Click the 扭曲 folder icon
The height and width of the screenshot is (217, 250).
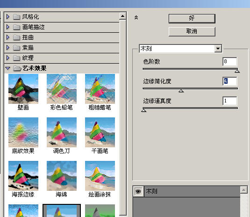(x=16, y=37)
